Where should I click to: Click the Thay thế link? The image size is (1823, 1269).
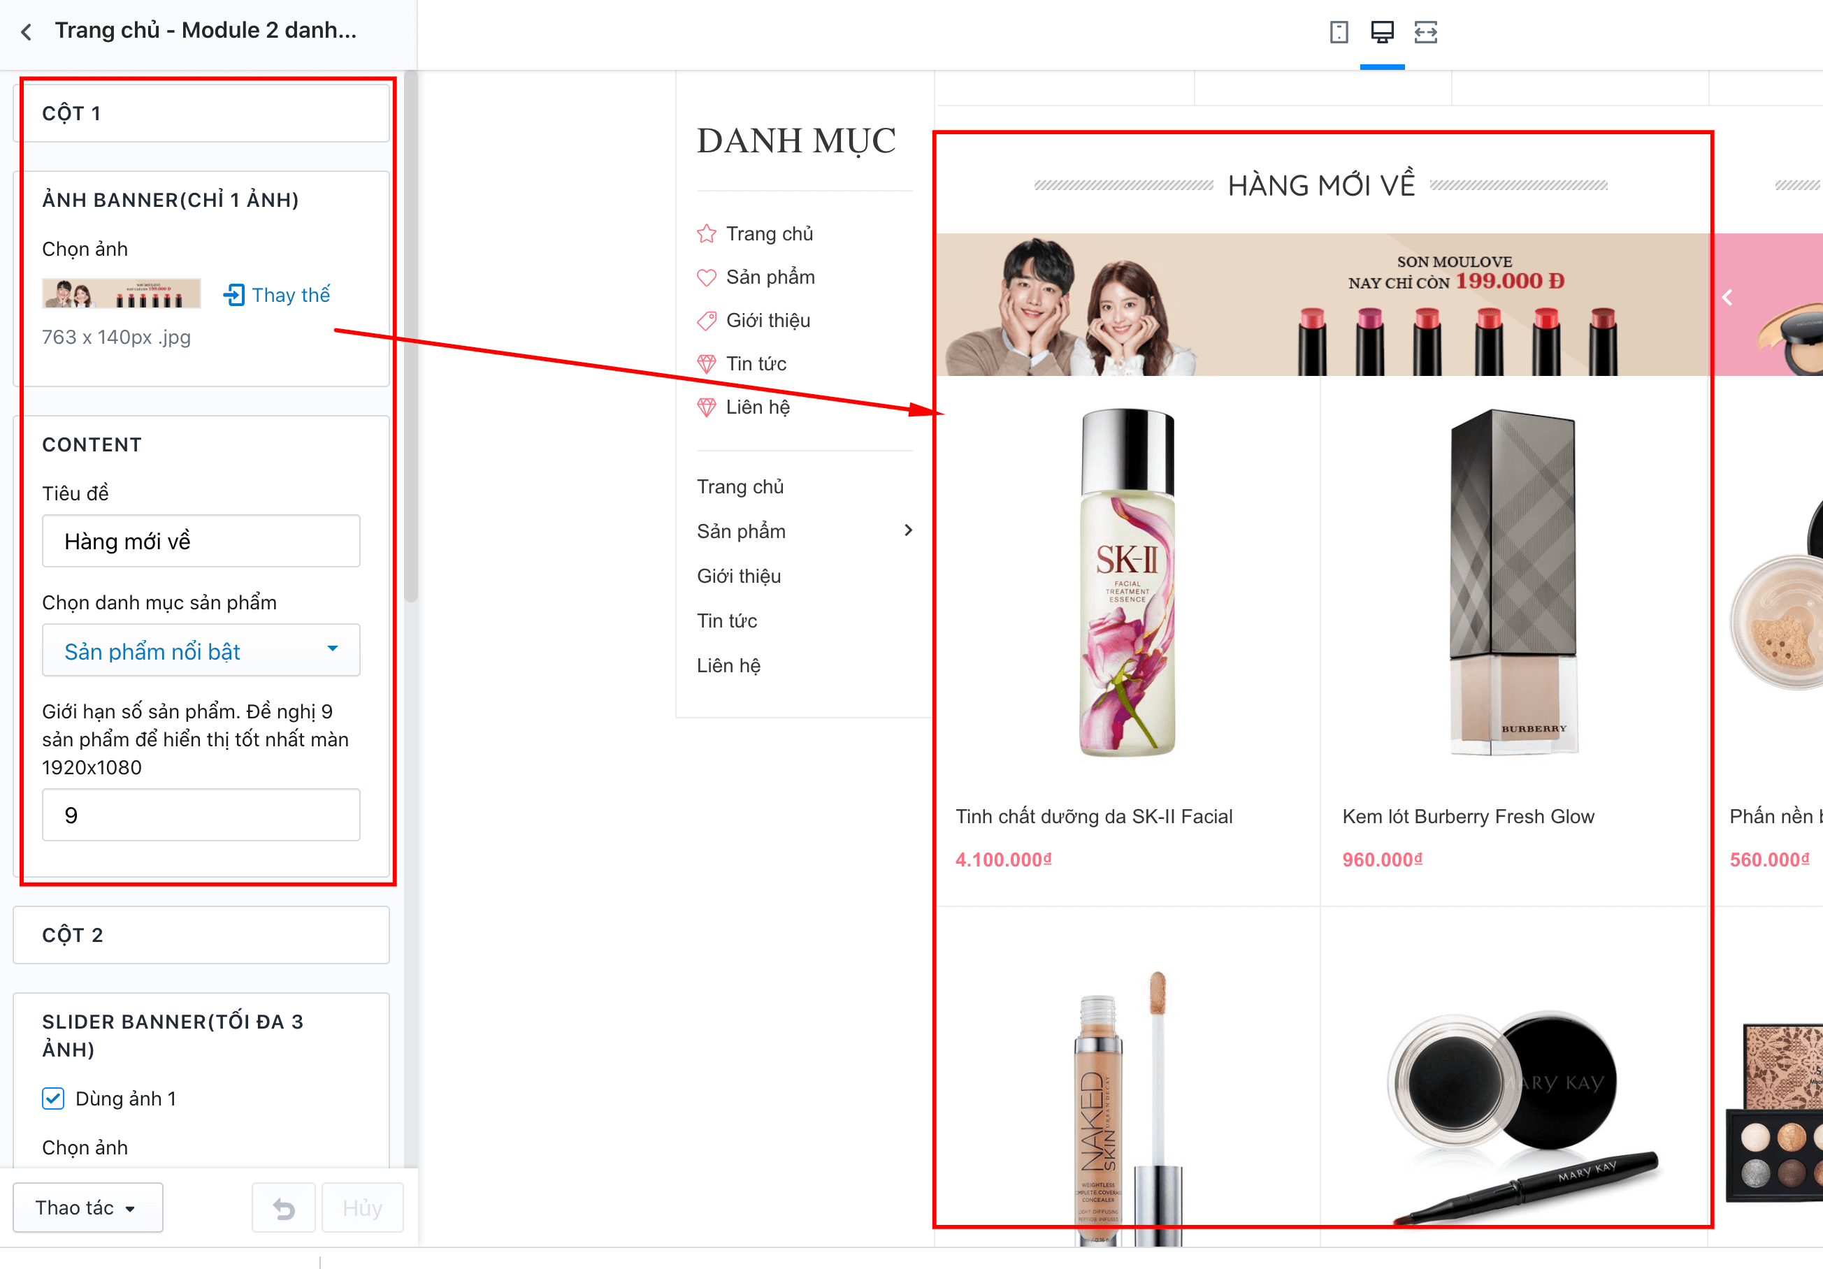tap(291, 295)
